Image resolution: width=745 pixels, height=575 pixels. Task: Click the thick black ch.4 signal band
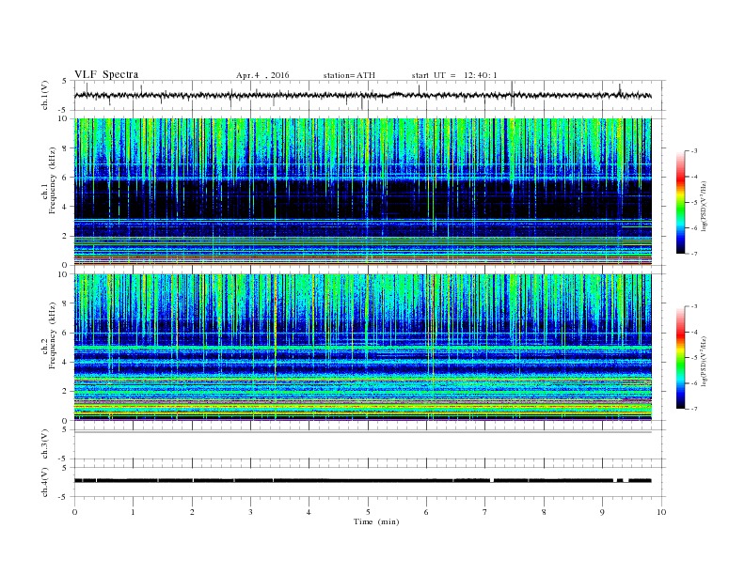362,481
